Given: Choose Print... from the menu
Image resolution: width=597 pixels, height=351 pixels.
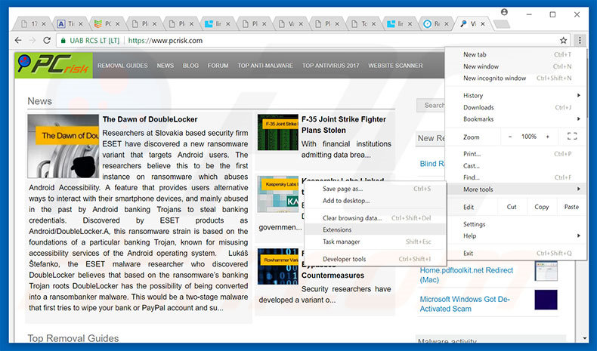Looking at the screenshot, I should click(x=515, y=154).
